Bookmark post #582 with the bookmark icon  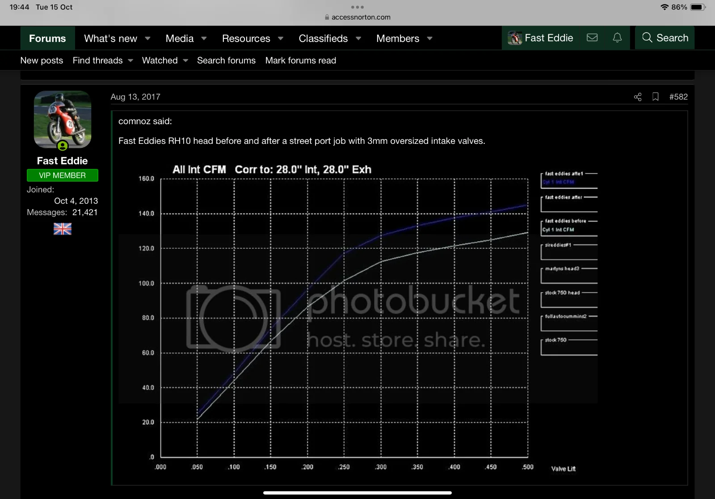[x=656, y=97]
